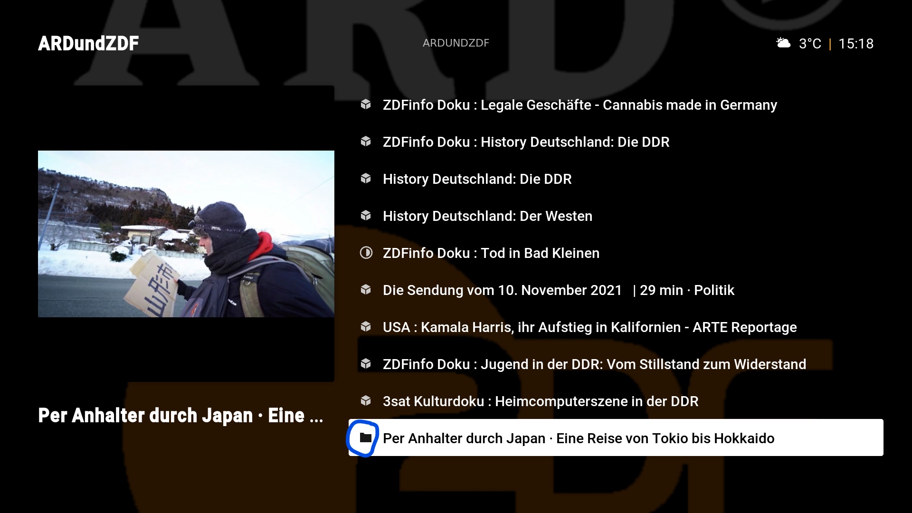The height and width of the screenshot is (513, 912).
Task: Open USA : Kamala Harris ARTE Reportage
Action: tap(616, 327)
